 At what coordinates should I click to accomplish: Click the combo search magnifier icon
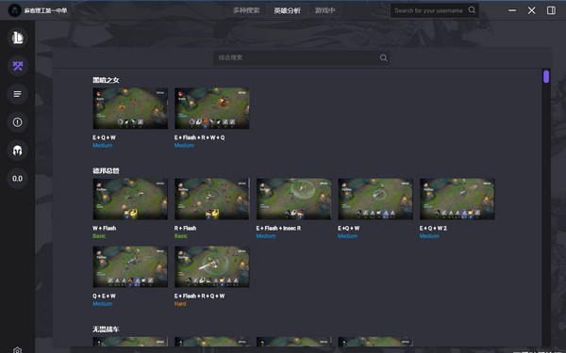pos(383,57)
